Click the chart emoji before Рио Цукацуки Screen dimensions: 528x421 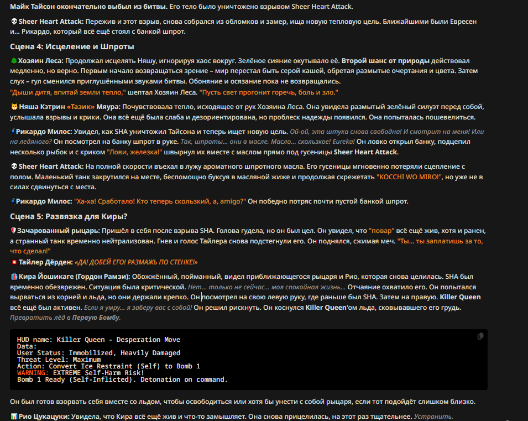coord(14,417)
